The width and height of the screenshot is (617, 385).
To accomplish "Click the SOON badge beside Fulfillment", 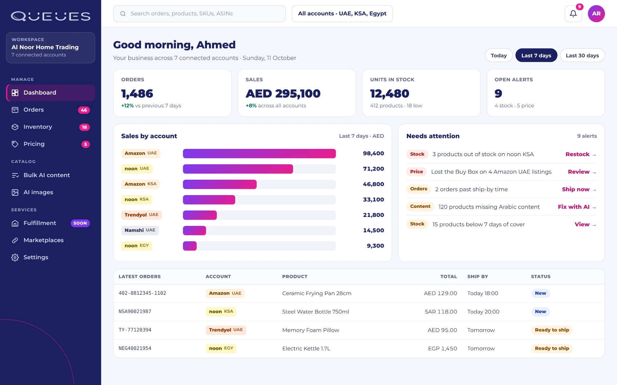I will click(x=80, y=223).
